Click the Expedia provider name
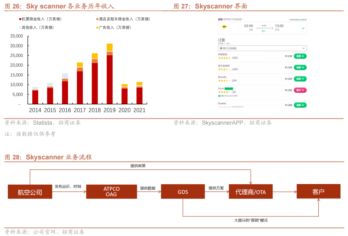 click(x=222, y=103)
